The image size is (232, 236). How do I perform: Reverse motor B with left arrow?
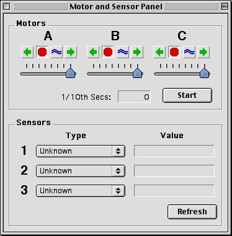(x=93, y=52)
